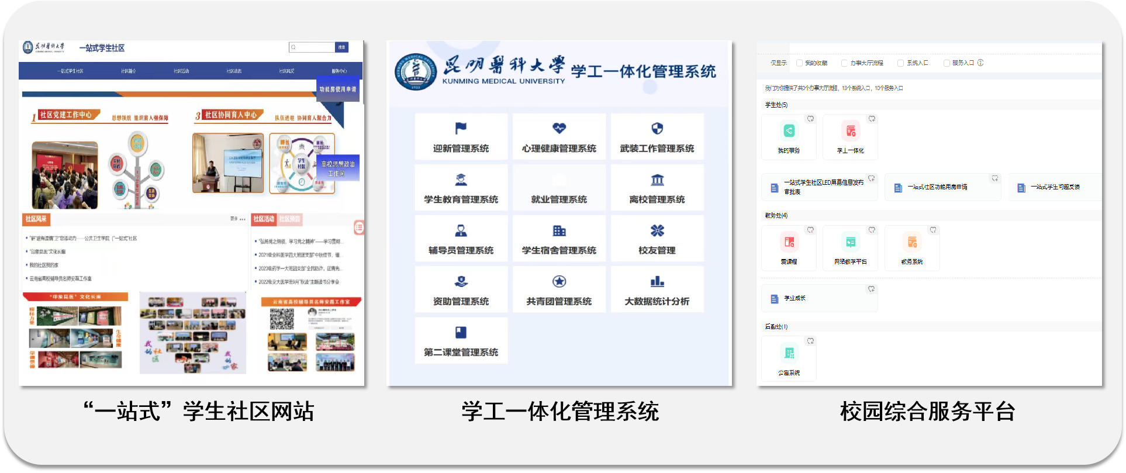Open 2023级药学一大班团支部 activity item

tap(299, 268)
